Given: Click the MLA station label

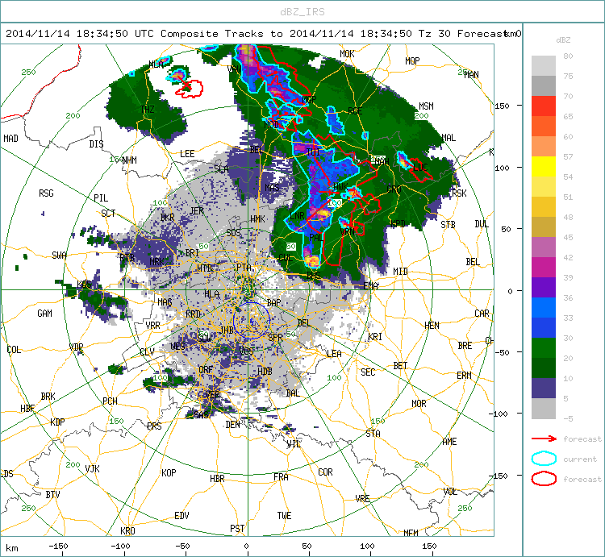Looking at the screenshot, I should [156, 64].
